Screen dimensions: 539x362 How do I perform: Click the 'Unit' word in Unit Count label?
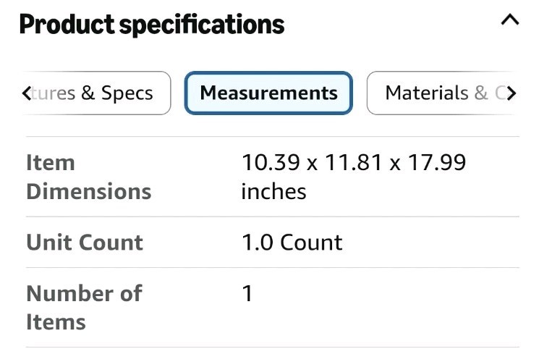(x=49, y=243)
